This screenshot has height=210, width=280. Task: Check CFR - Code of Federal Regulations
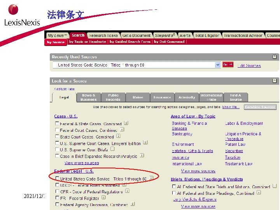(57, 191)
